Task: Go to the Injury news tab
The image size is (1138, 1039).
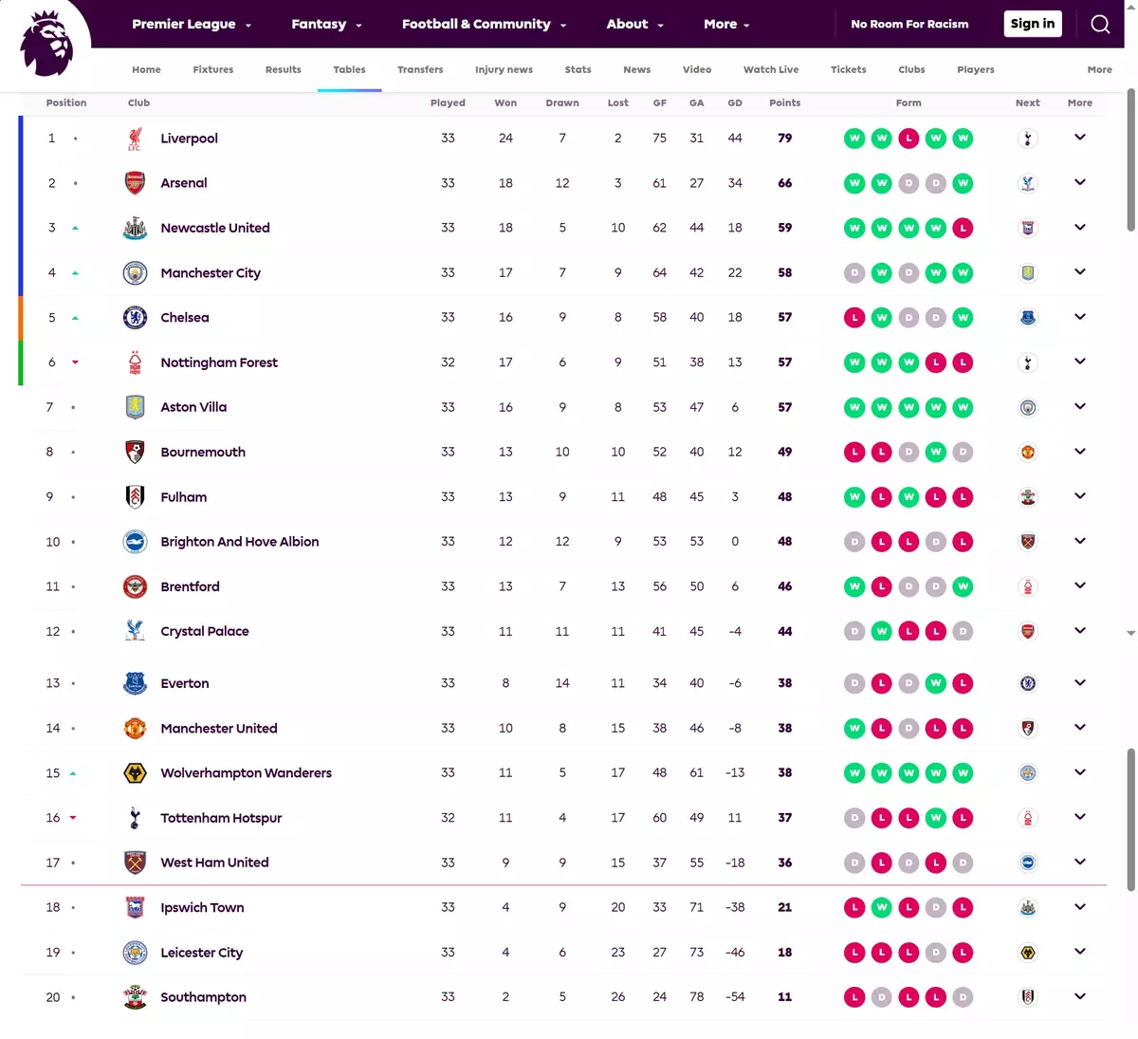Action: point(504,69)
